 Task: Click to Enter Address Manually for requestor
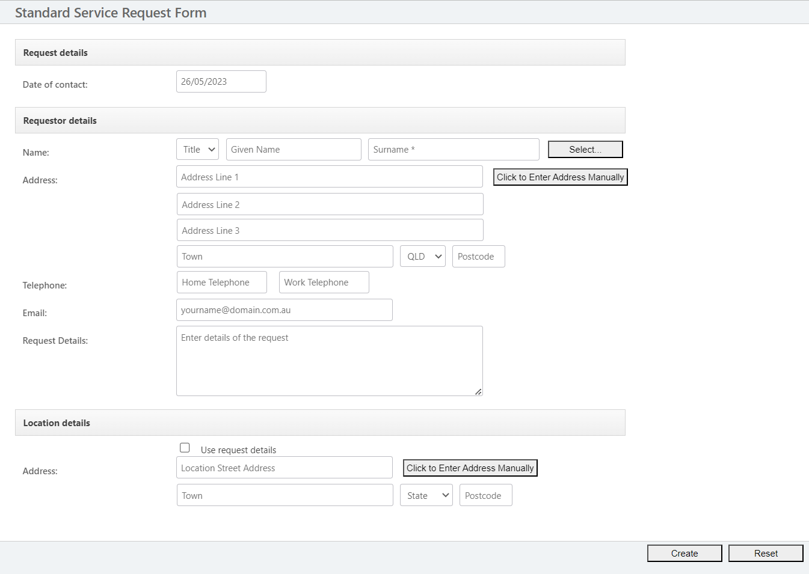[x=559, y=177]
